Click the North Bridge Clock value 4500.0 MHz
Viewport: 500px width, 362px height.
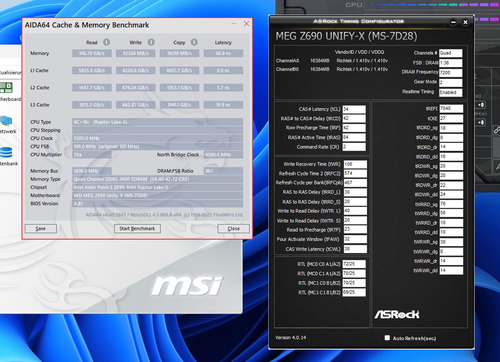click(x=223, y=155)
